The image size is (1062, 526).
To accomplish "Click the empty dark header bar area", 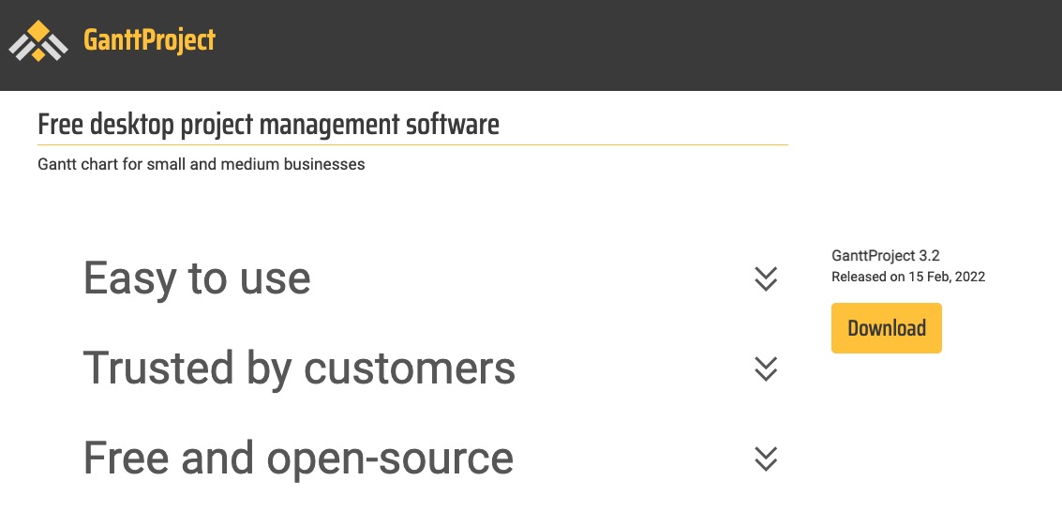I will [636, 45].
